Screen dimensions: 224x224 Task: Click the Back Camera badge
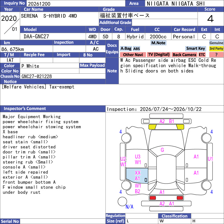coord(184,55)
